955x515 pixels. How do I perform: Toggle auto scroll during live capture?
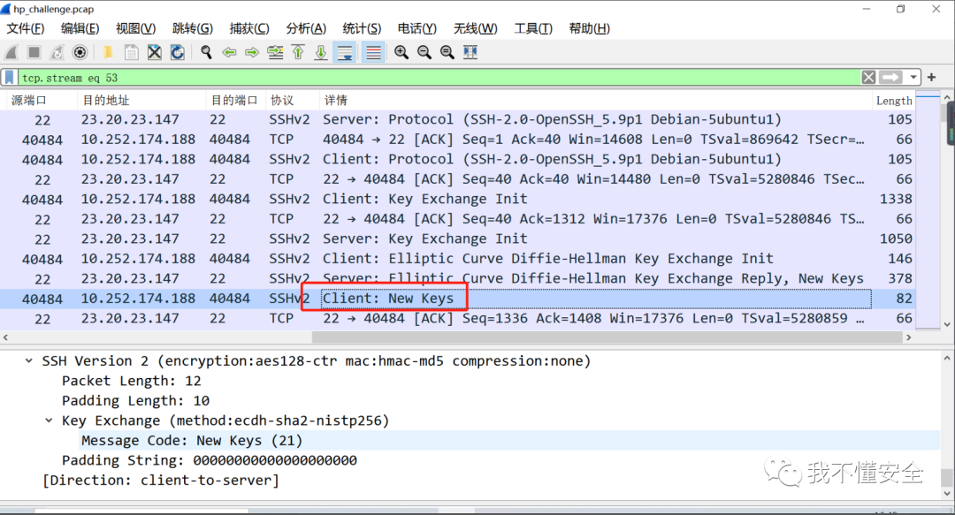coord(345,52)
